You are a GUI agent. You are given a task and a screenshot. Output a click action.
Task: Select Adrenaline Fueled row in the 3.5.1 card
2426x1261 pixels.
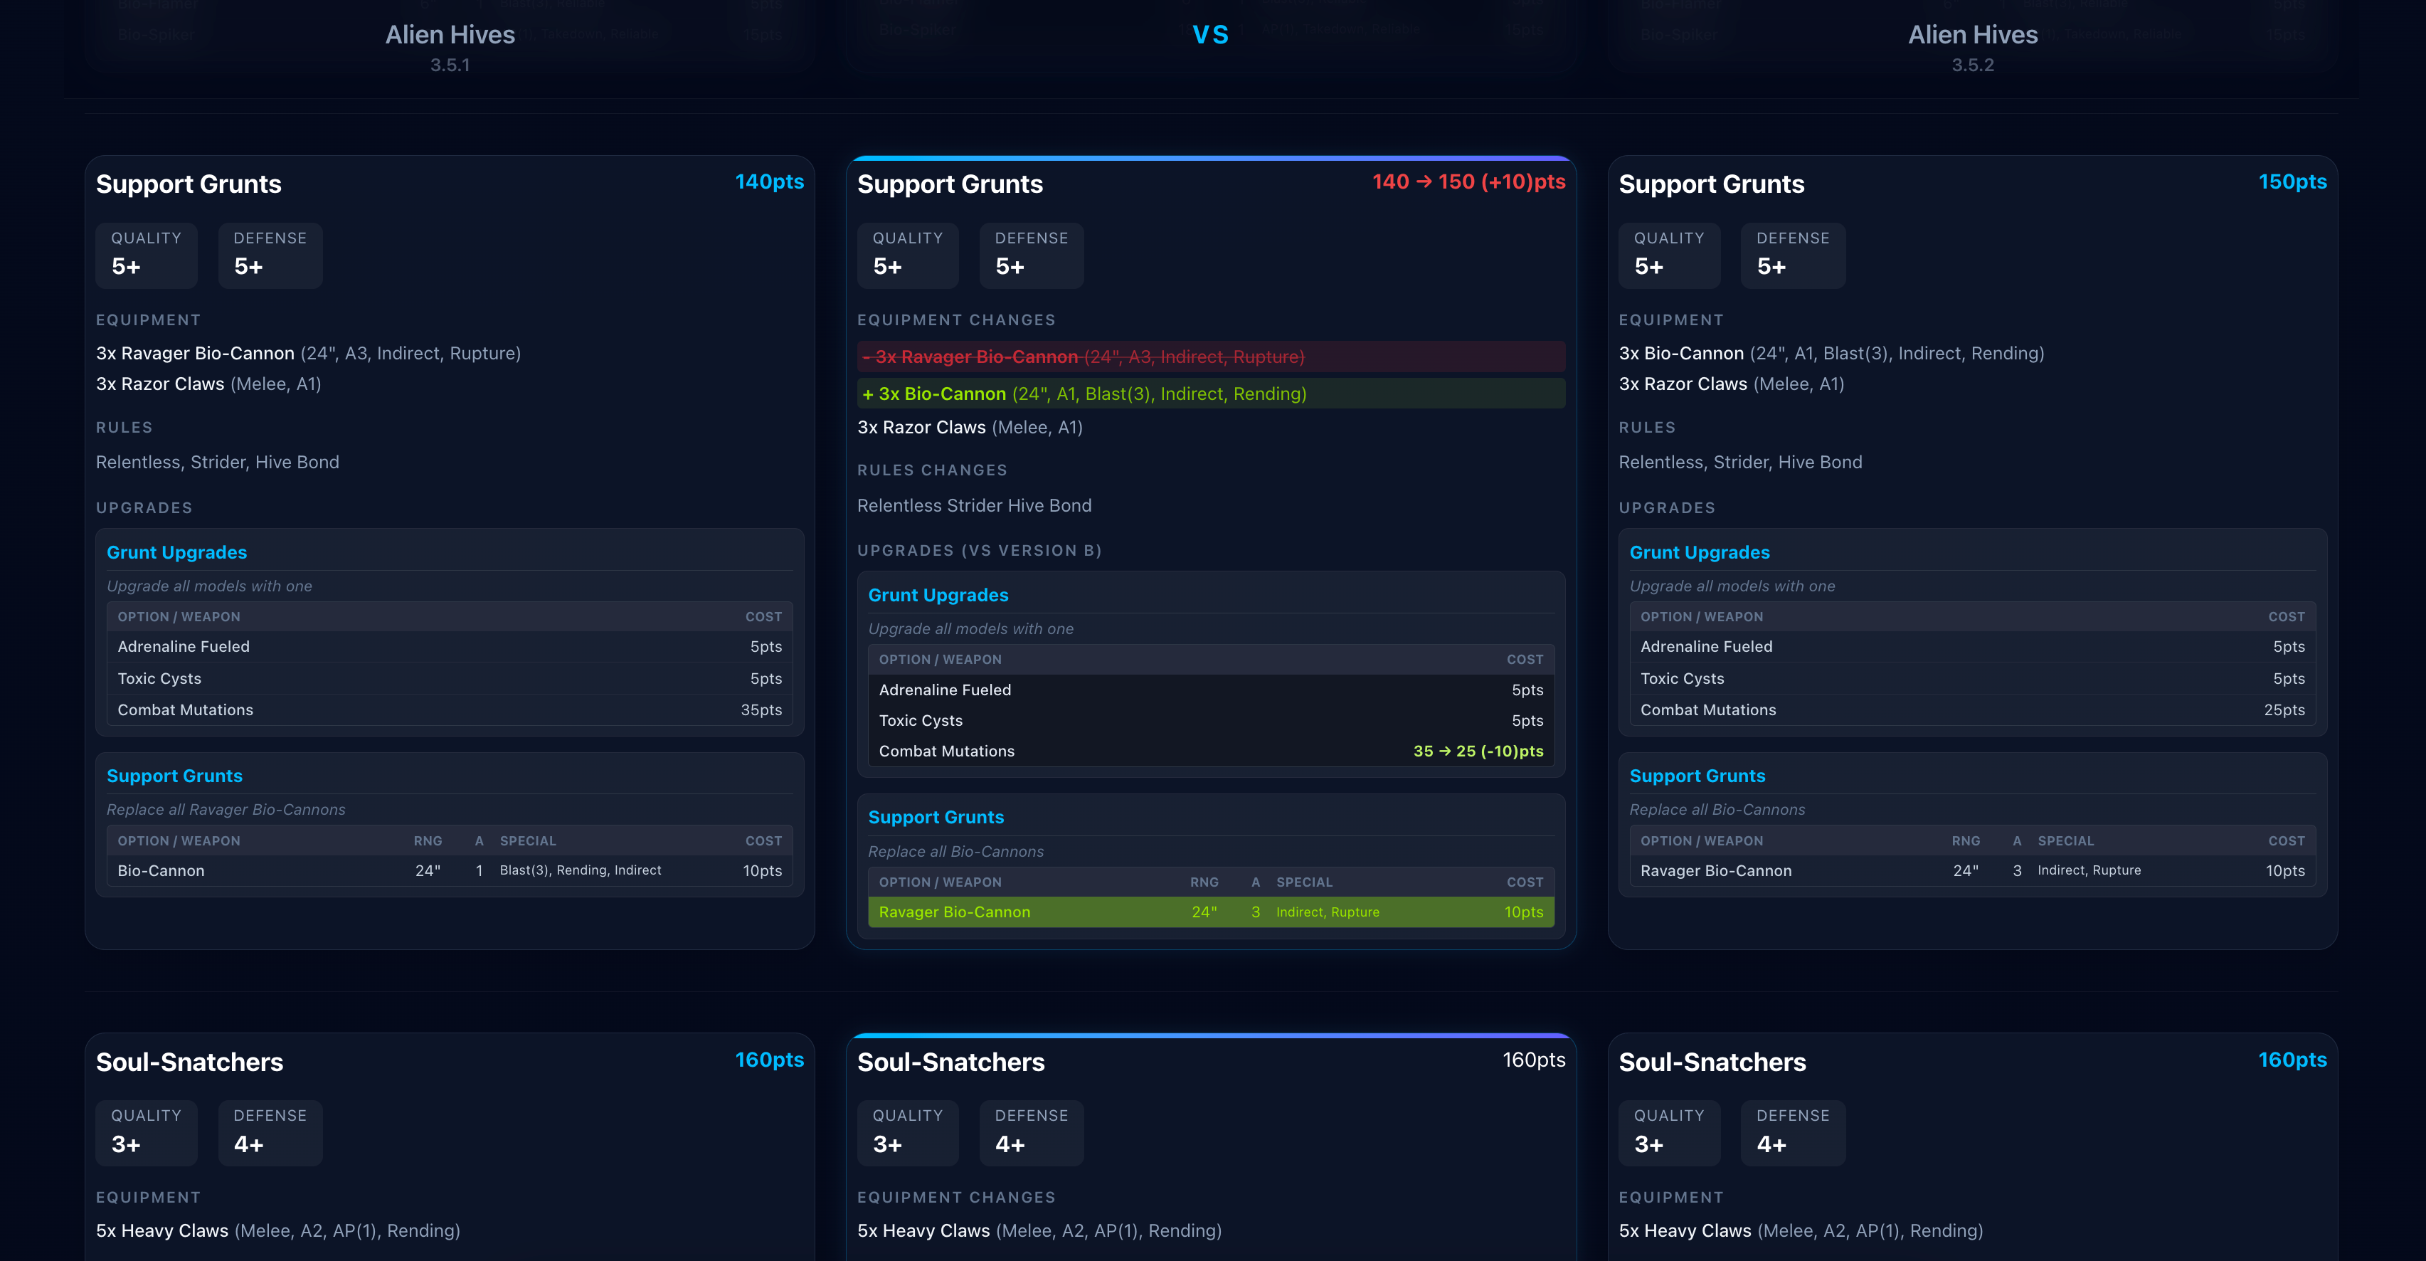pos(449,647)
